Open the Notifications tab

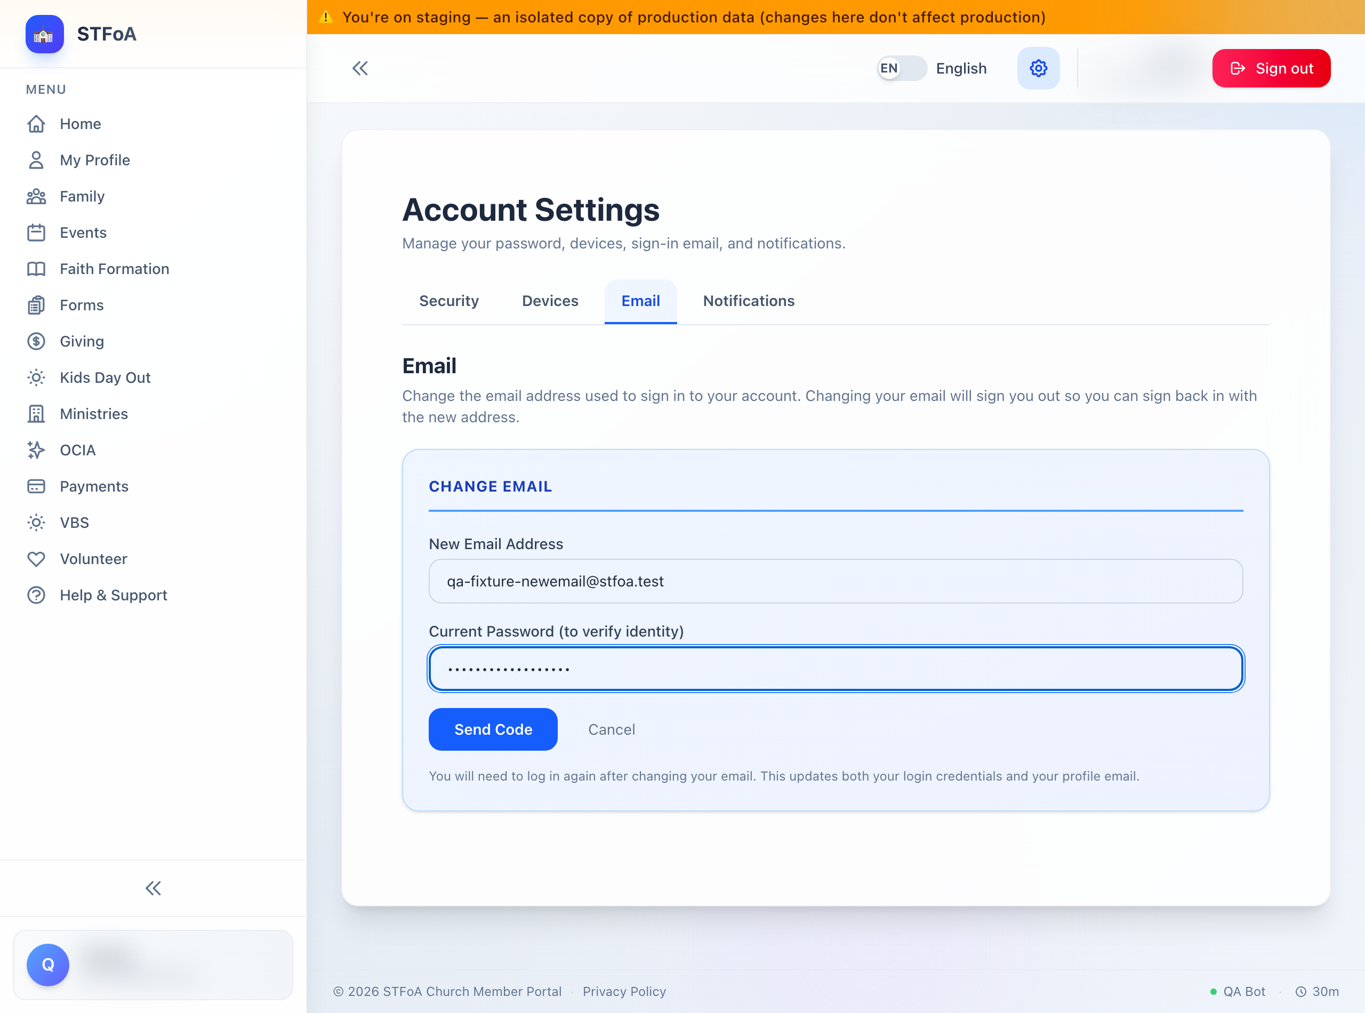pos(749,301)
